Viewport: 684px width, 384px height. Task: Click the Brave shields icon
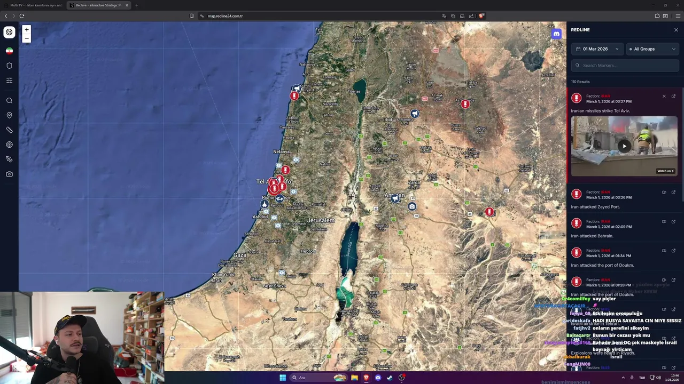pyautogui.click(x=481, y=16)
